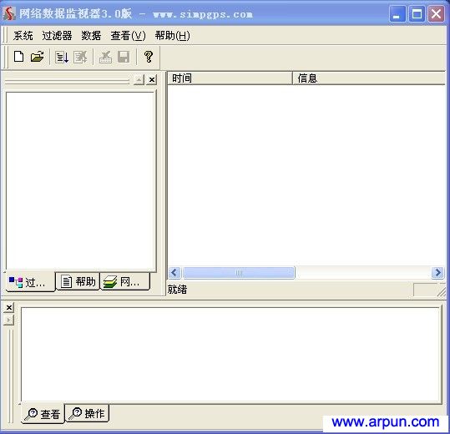The image size is (450, 434).
Task: Open the 系统 menu
Action: [23, 36]
